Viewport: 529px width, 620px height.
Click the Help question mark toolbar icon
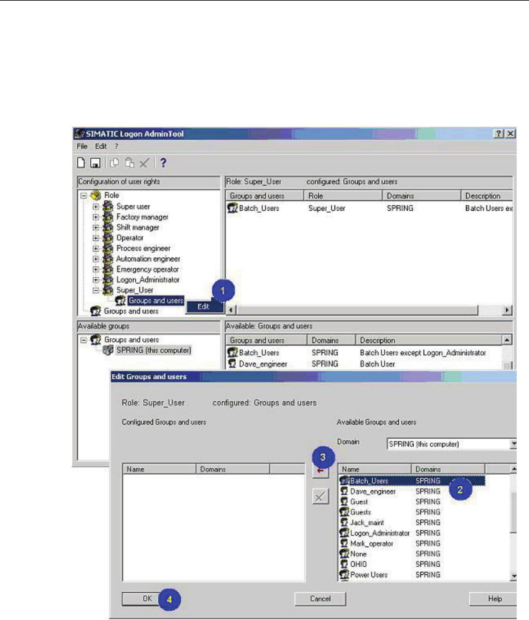[x=163, y=163]
